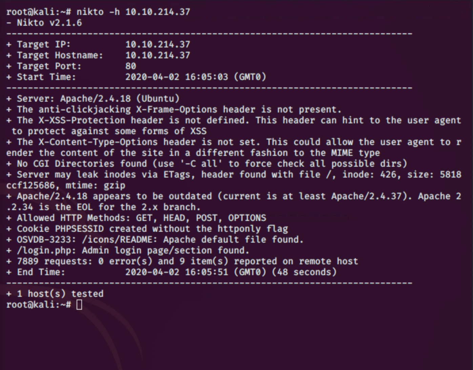Click the anti-clickjacking X-Frame-Options finding

179,109
